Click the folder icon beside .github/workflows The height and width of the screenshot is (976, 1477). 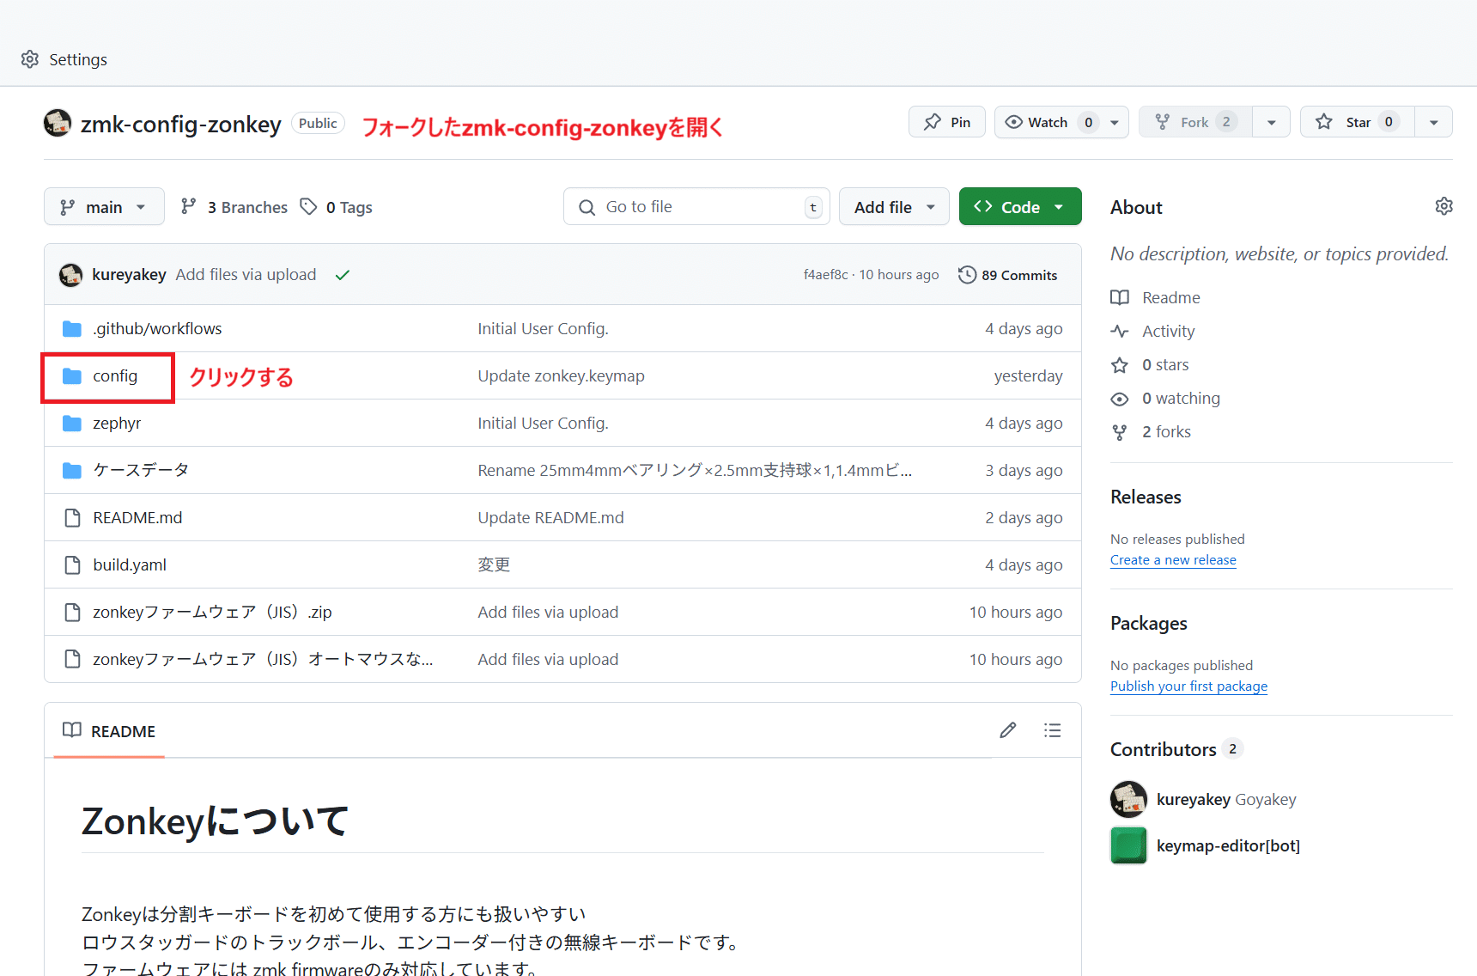(72, 329)
